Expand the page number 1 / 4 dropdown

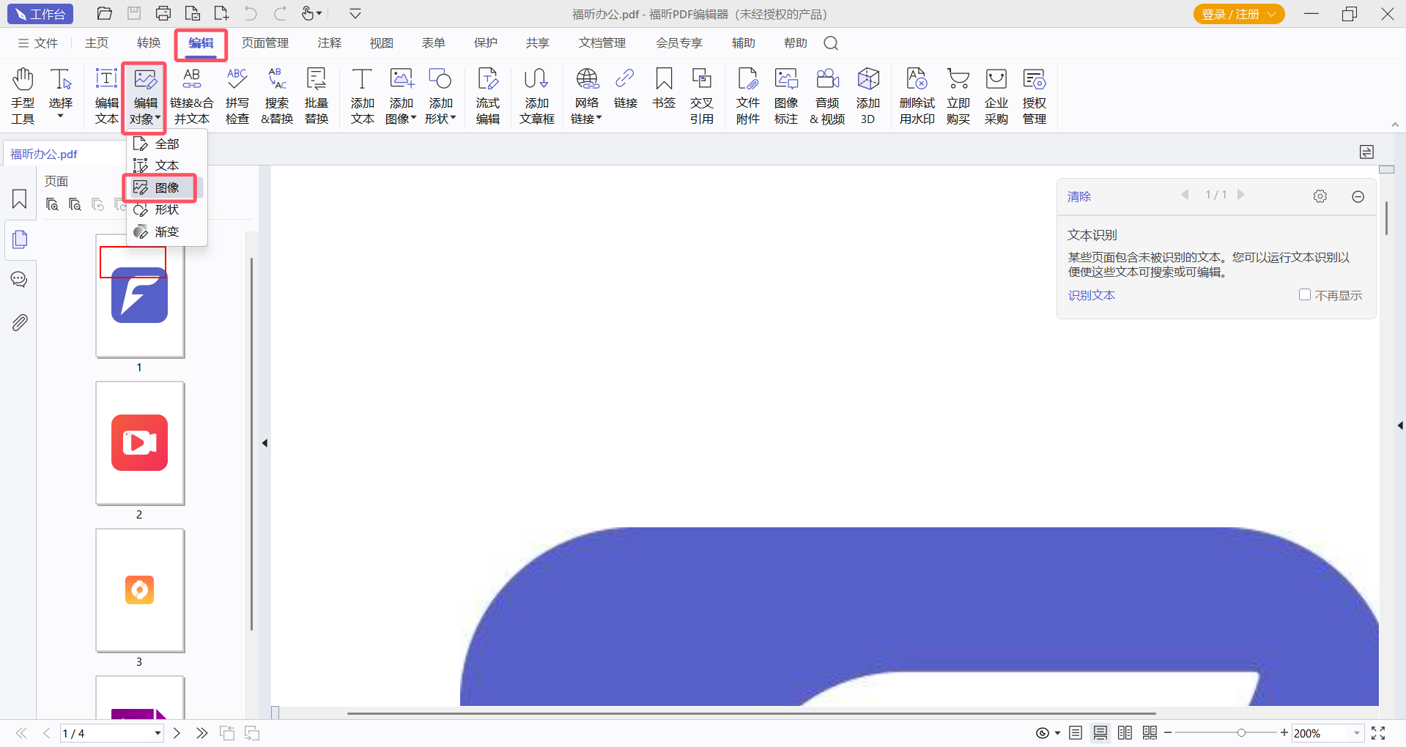pos(157,733)
